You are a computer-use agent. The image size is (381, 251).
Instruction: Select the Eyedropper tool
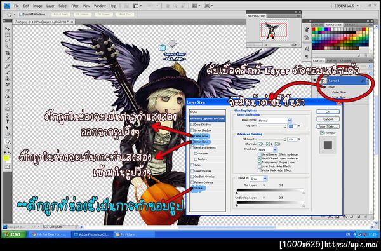point(8,59)
